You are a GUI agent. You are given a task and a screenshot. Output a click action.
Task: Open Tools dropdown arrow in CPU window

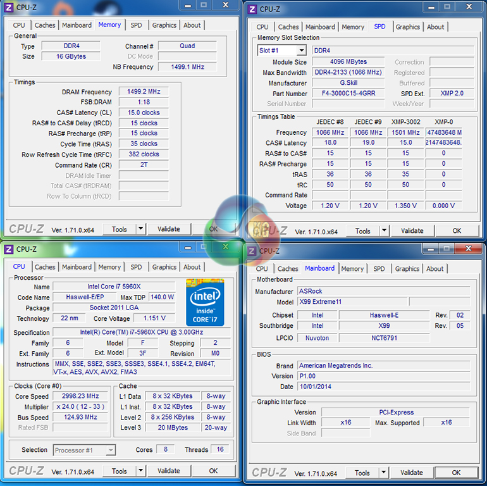pyautogui.click(x=140, y=471)
